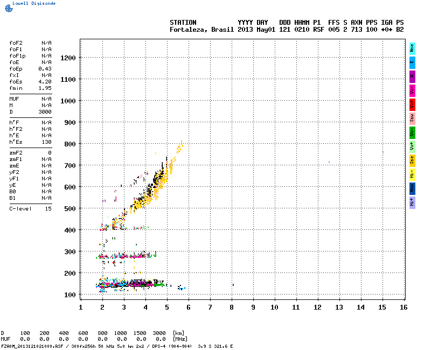Select the NNW navy legend swatch

(x=412, y=189)
